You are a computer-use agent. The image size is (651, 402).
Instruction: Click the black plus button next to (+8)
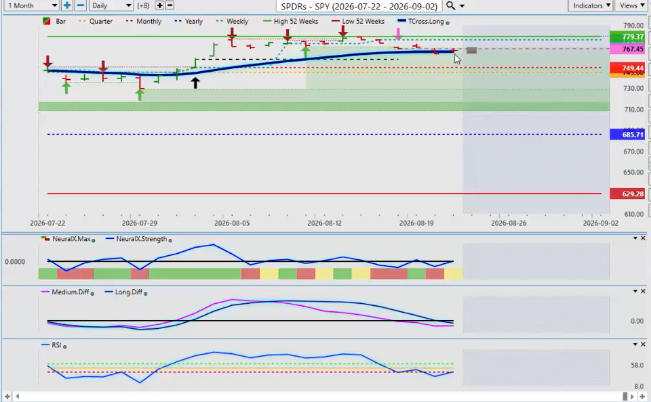point(159,5)
